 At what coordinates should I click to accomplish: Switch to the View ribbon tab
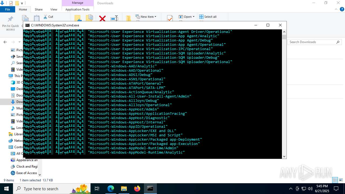click(x=54, y=9)
